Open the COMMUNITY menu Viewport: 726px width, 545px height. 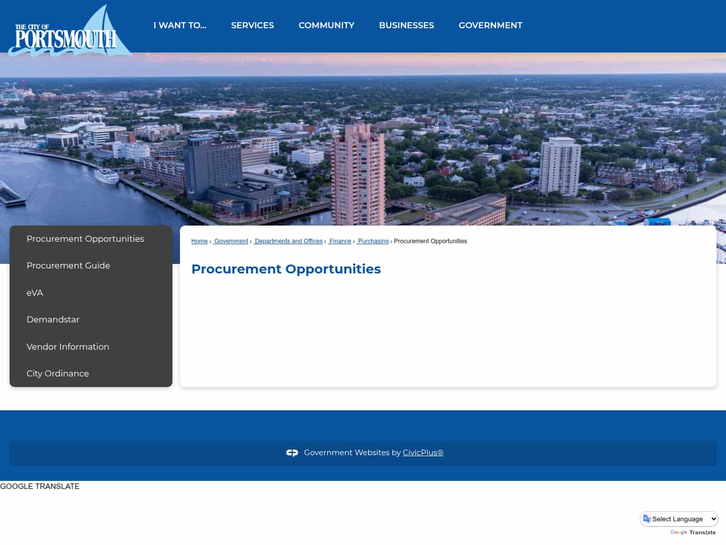327,25
